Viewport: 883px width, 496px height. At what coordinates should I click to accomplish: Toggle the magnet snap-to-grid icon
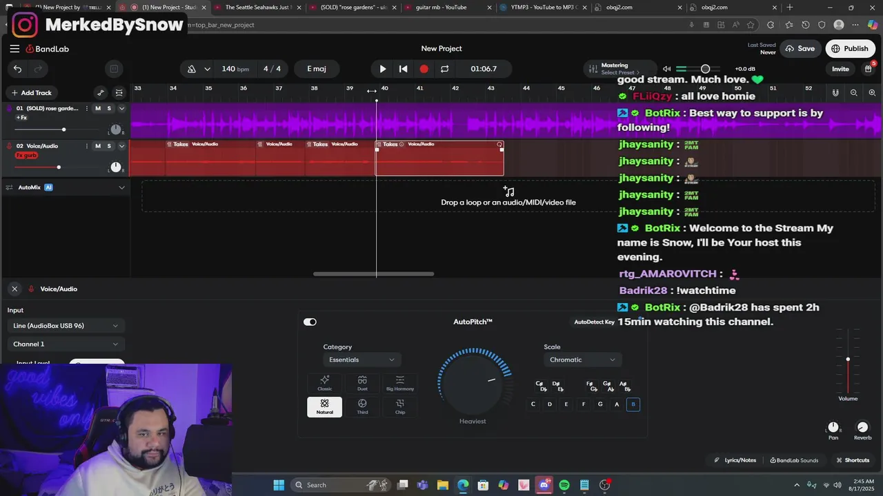point(835,93)
